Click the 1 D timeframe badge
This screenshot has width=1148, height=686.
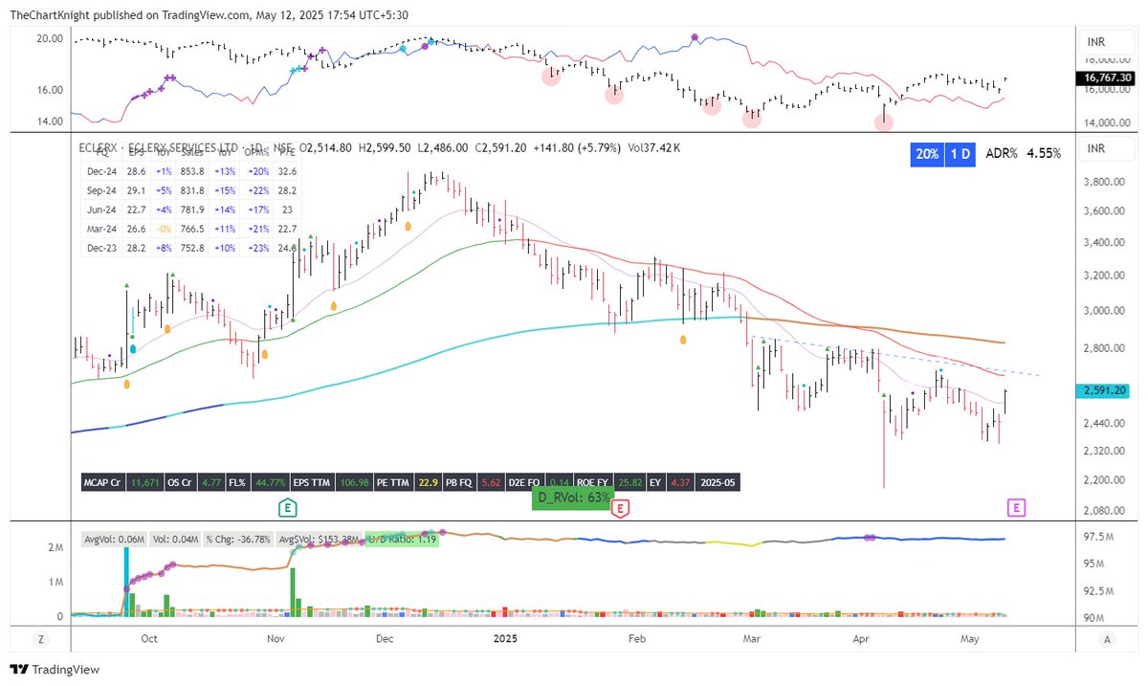959,153
